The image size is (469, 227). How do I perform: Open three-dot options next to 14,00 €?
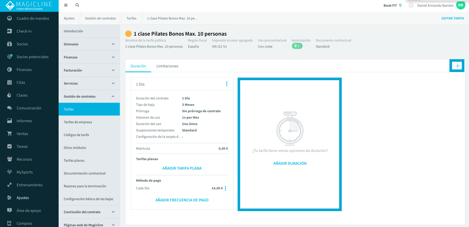(x=226, y=188)
